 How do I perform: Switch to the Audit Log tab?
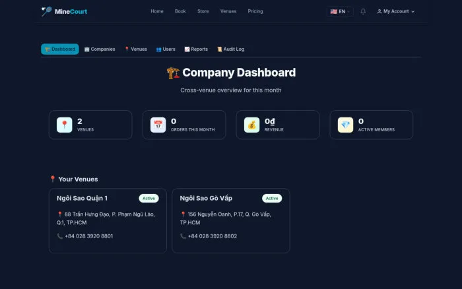(231, 49)
